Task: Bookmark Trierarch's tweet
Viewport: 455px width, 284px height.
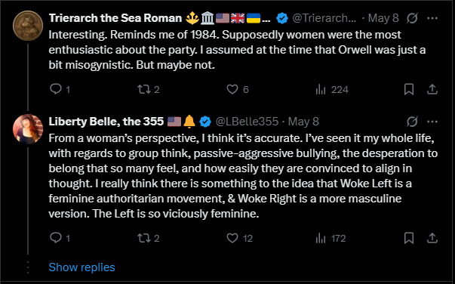Action: [409, 89]
